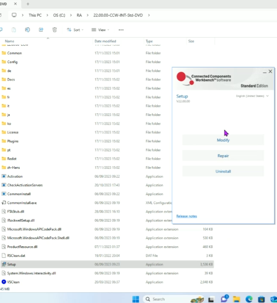277x303 pixels.
Task: Select the License folder icon
Action: click(4, 132)
